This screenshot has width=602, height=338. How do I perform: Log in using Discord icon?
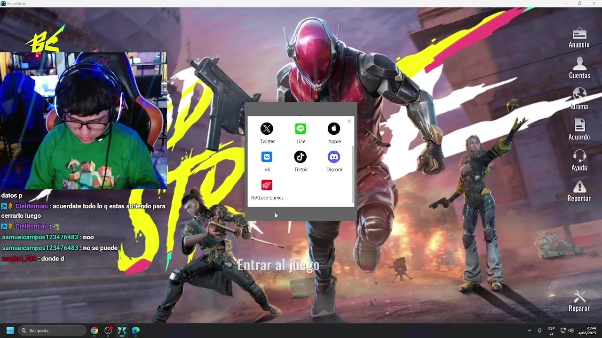(x=334, y=157)
